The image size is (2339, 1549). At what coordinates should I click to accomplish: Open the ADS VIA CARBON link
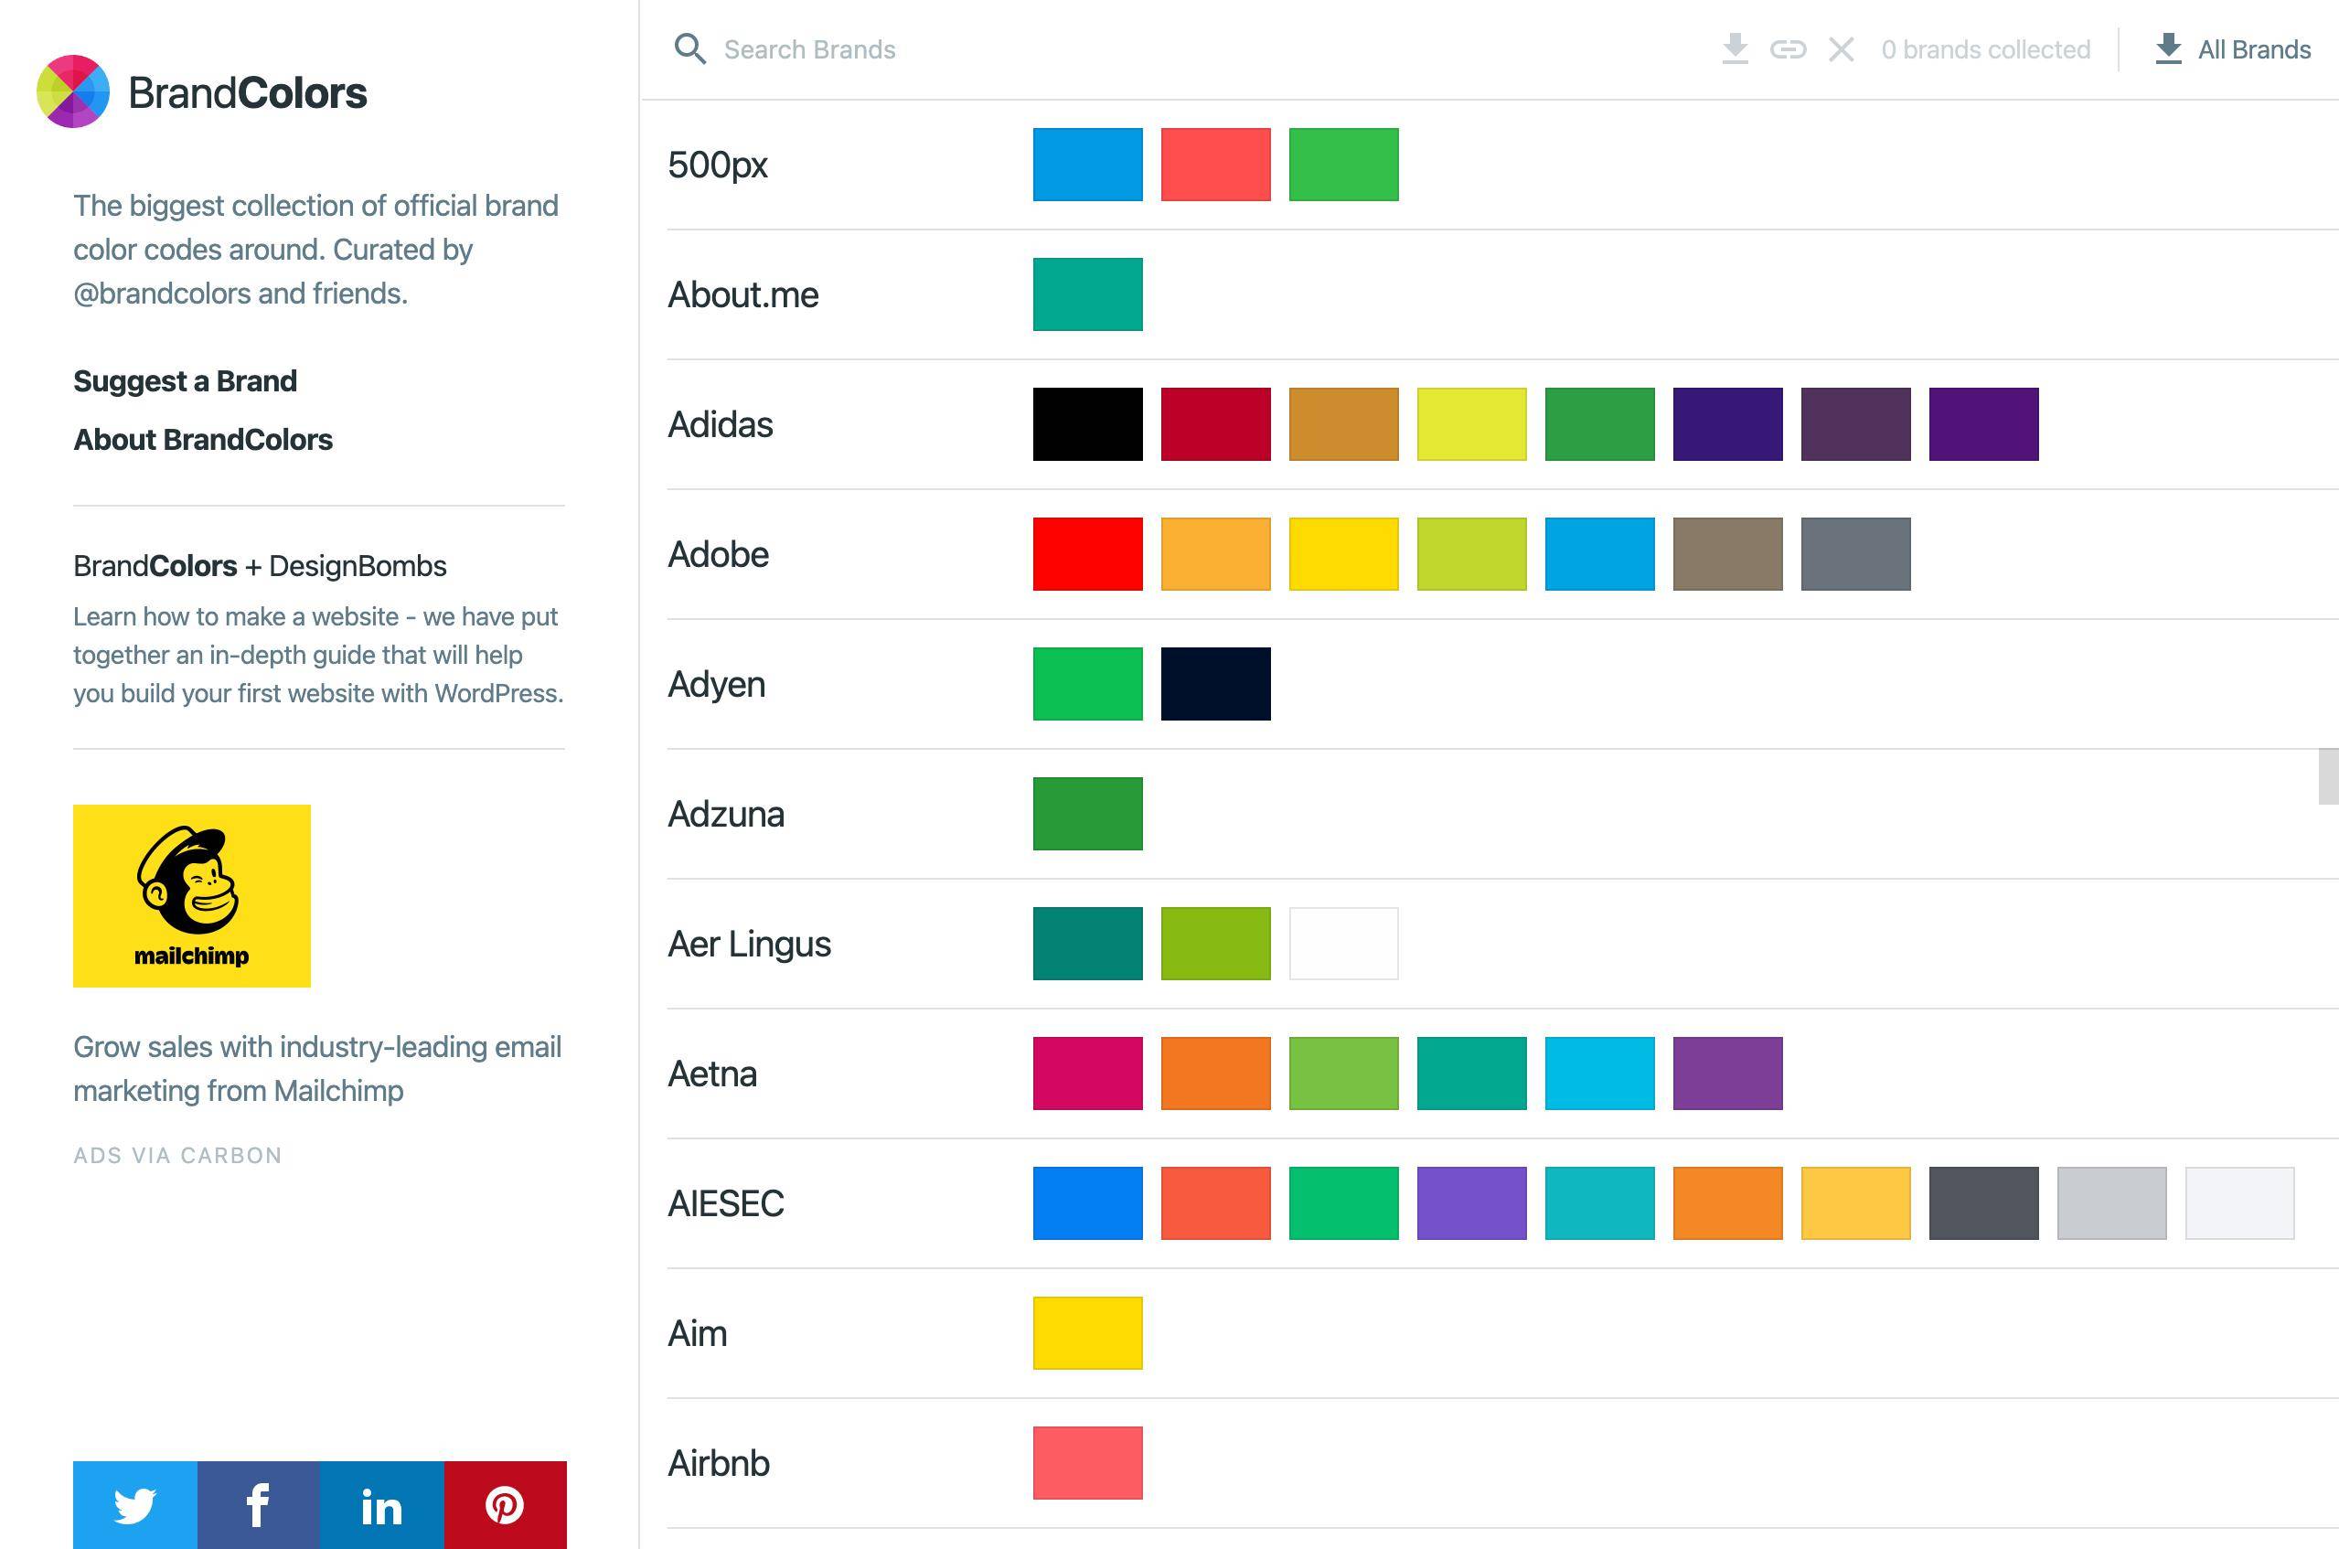point(177,1156)
